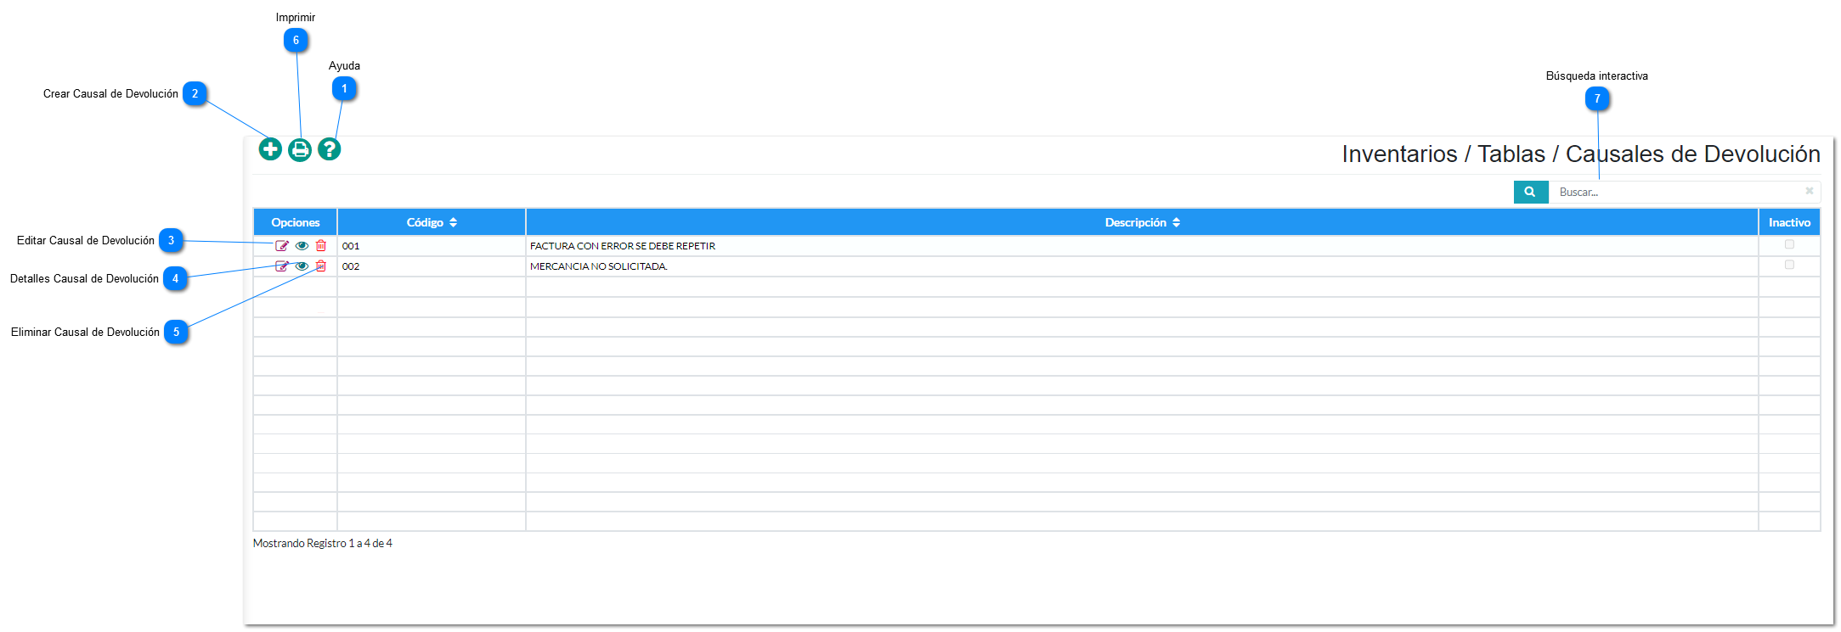Viewport: 1841px width, 632px height.
Task: Clear search using the x icon
Action: coord(1809,191)
